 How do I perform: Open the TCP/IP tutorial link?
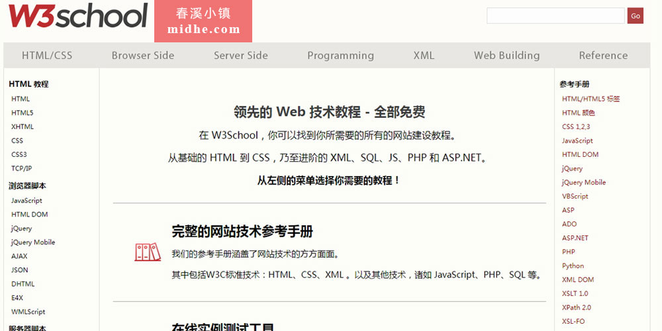(x=21, y=168)
